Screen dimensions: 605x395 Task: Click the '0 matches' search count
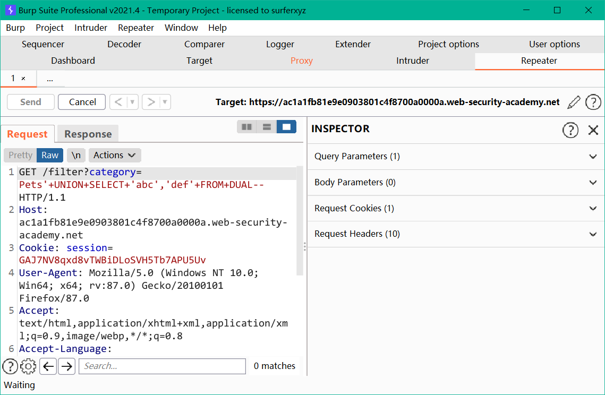tap(274, 366)
